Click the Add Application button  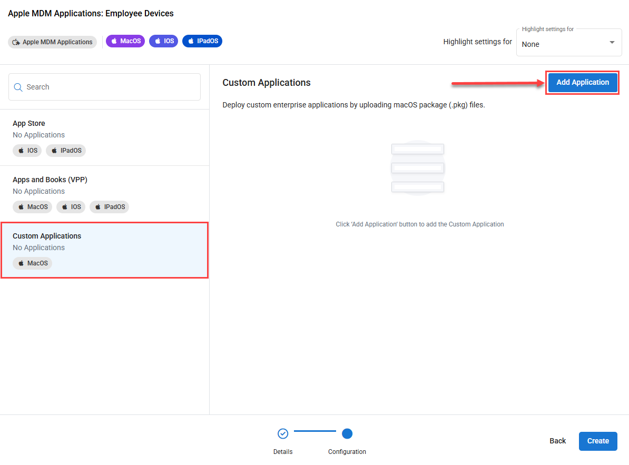[583, 83]
